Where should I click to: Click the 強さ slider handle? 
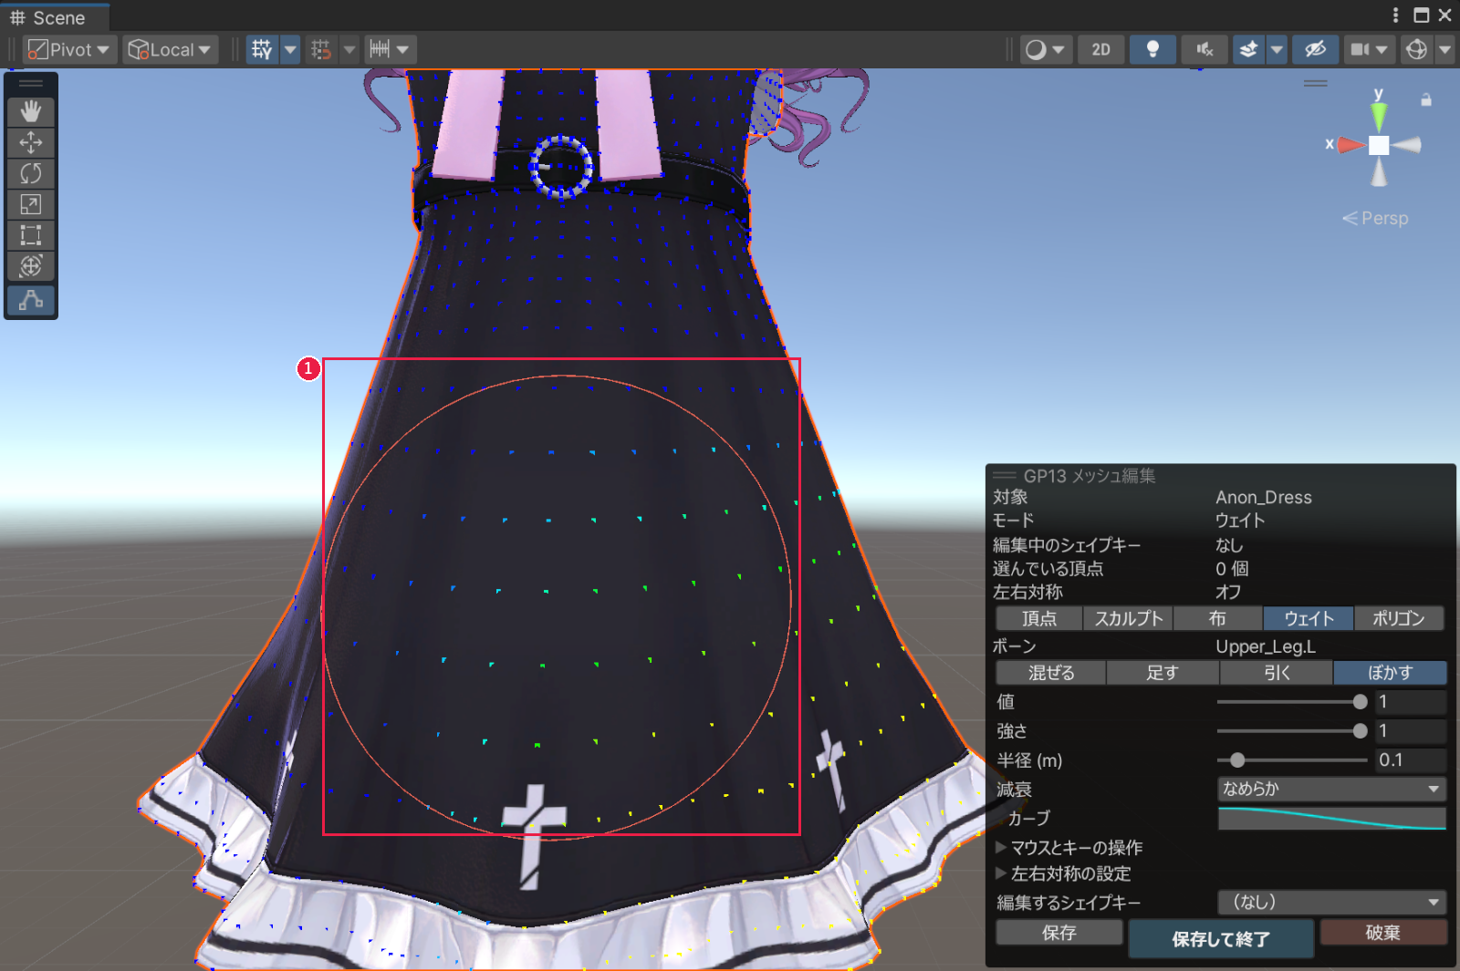point(1360,730)
